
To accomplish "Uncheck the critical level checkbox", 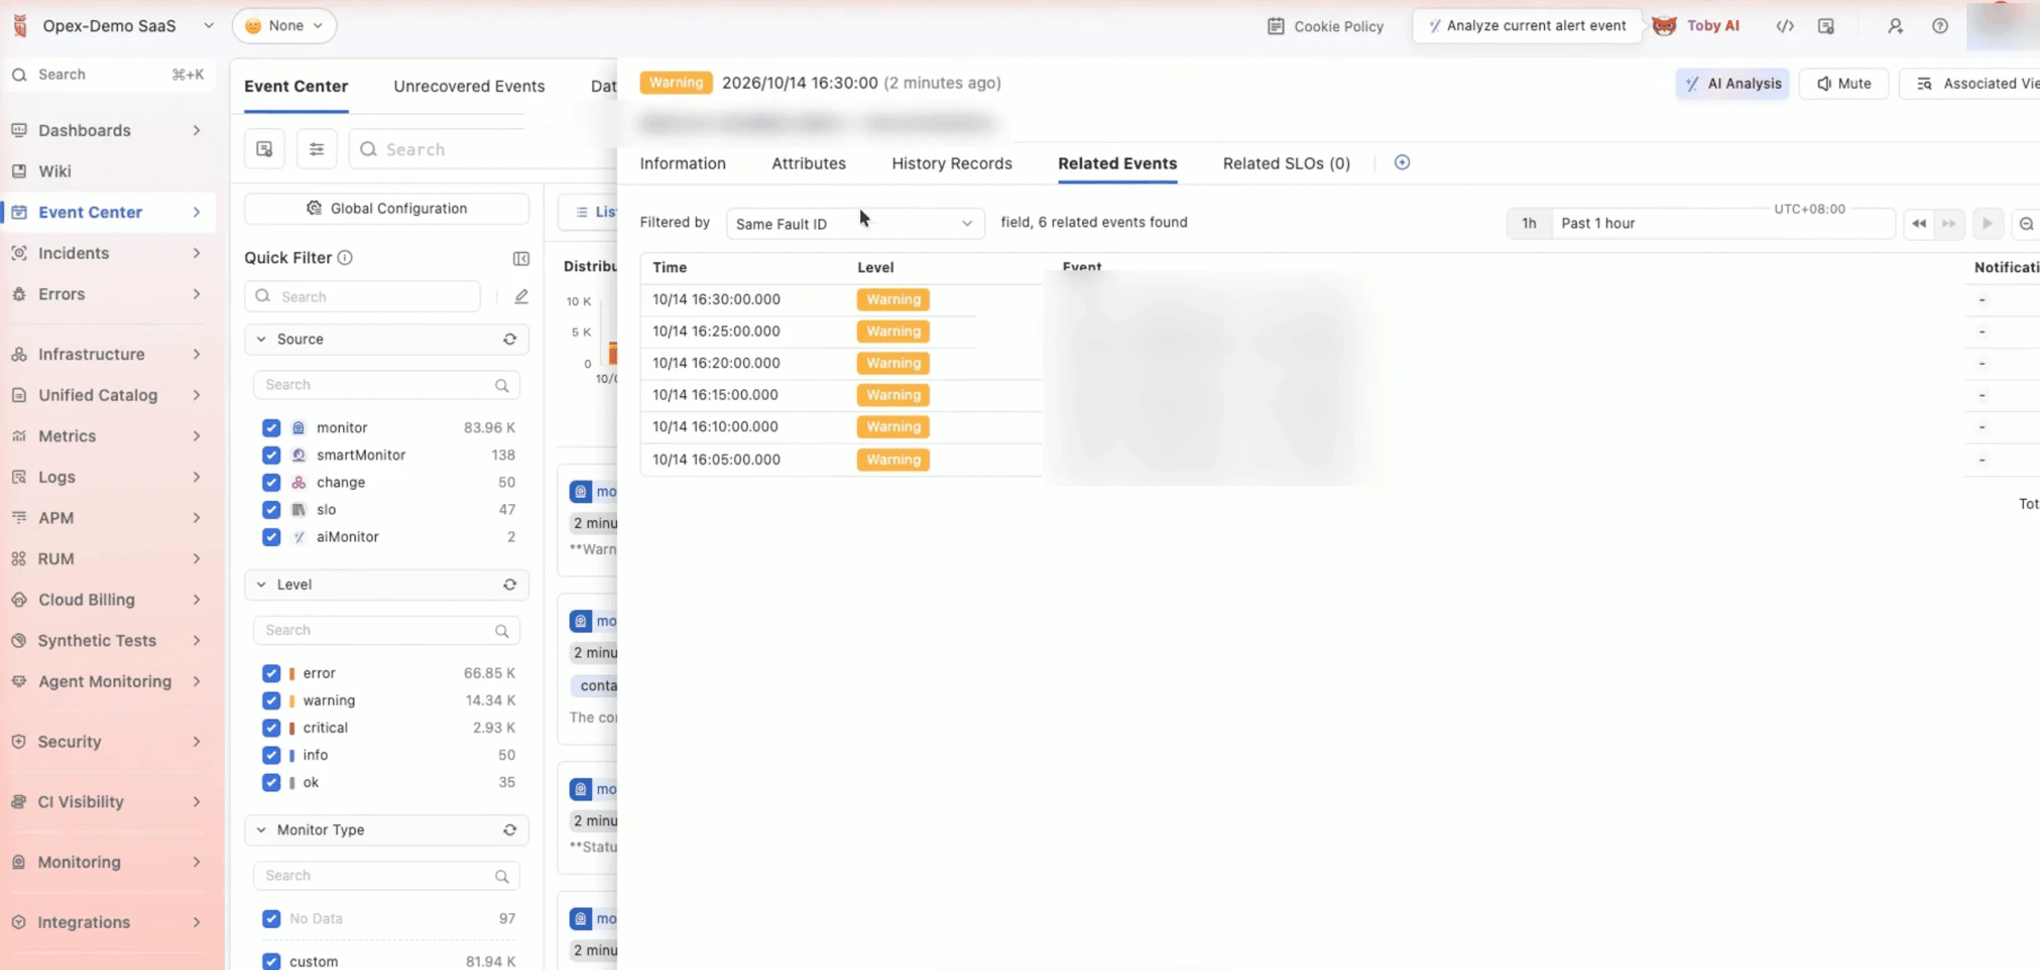I will click(x=271, y=728).
